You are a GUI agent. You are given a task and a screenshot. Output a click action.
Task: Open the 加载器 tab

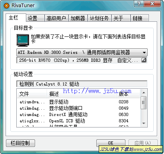click(78, 18)
